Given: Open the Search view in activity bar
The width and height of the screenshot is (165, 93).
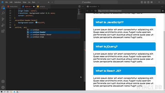Looking at the screenshot, I should pos(3,13).
